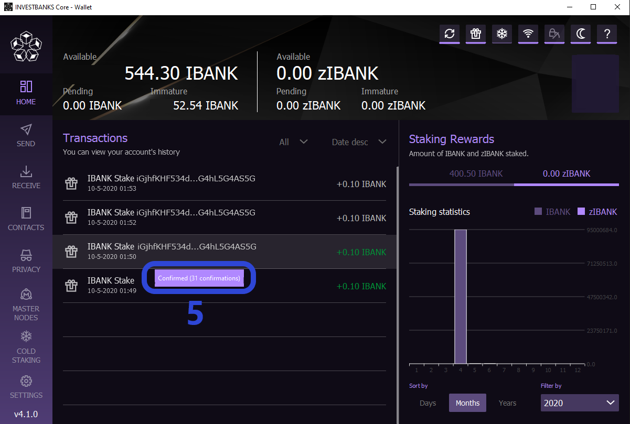Click the 52.54 IBANK immature balance
The height and width of the screenshot is (424, 630).
[206, 105]
